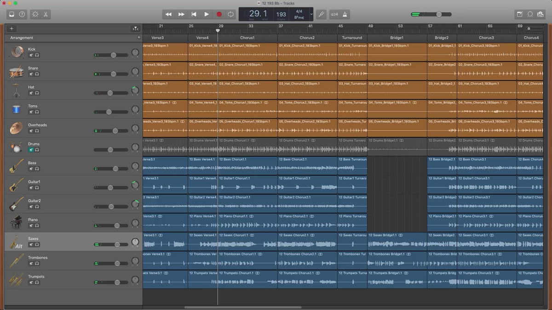Image resolution: width=552 pixels, height=310 pixels.
Task: Open the Quick Help question mark
Action: [x=22, y=14]
